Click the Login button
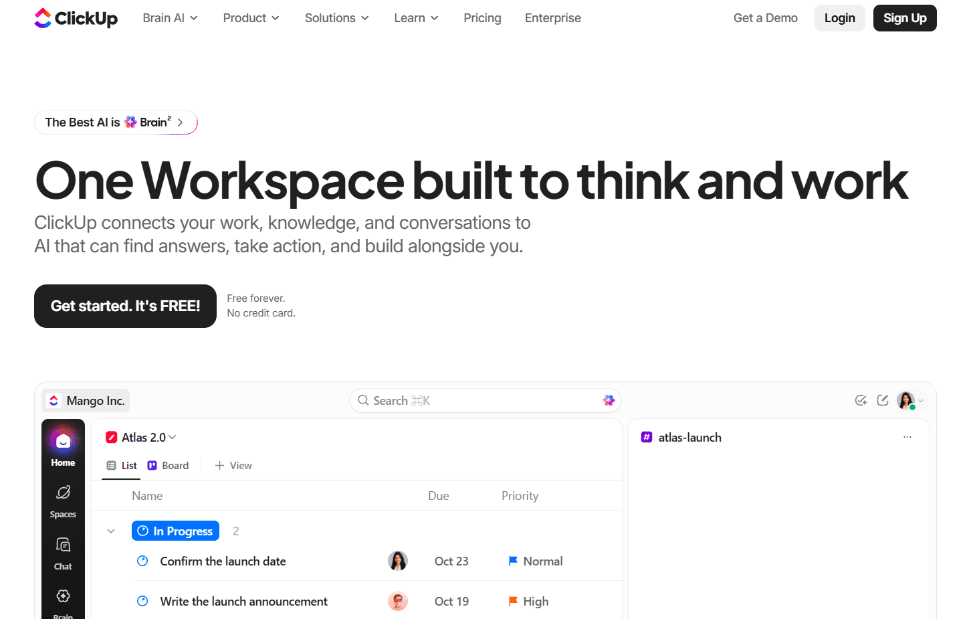 [x=840, y=18]
